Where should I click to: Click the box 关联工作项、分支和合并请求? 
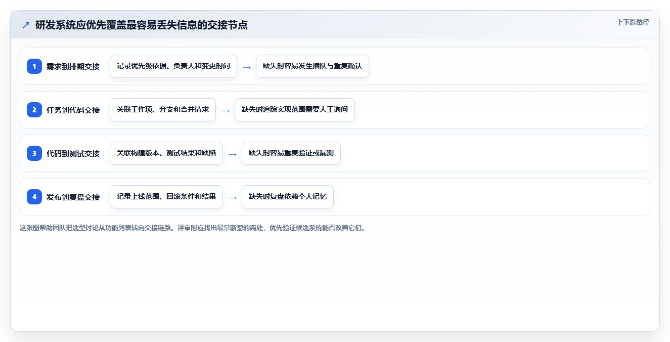click(x=163, y=110)
